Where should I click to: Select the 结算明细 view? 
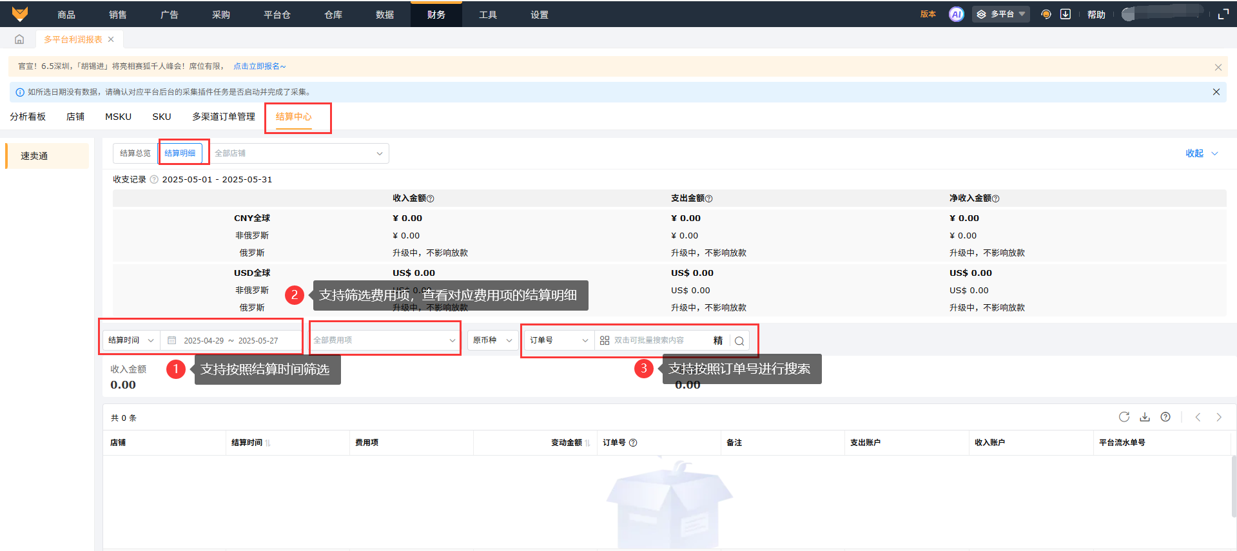(180, 153)
